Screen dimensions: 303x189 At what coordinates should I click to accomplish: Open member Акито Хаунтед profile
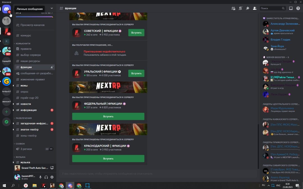click(x=281, y=179)
